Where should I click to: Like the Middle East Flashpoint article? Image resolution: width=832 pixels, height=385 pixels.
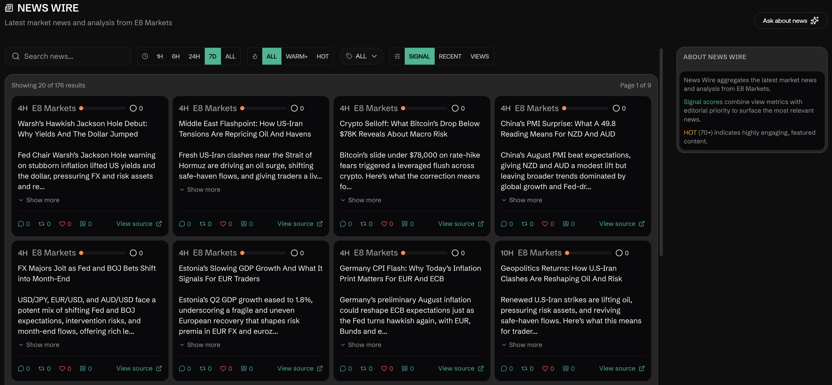pyautogui.click(x=223, y=224)
